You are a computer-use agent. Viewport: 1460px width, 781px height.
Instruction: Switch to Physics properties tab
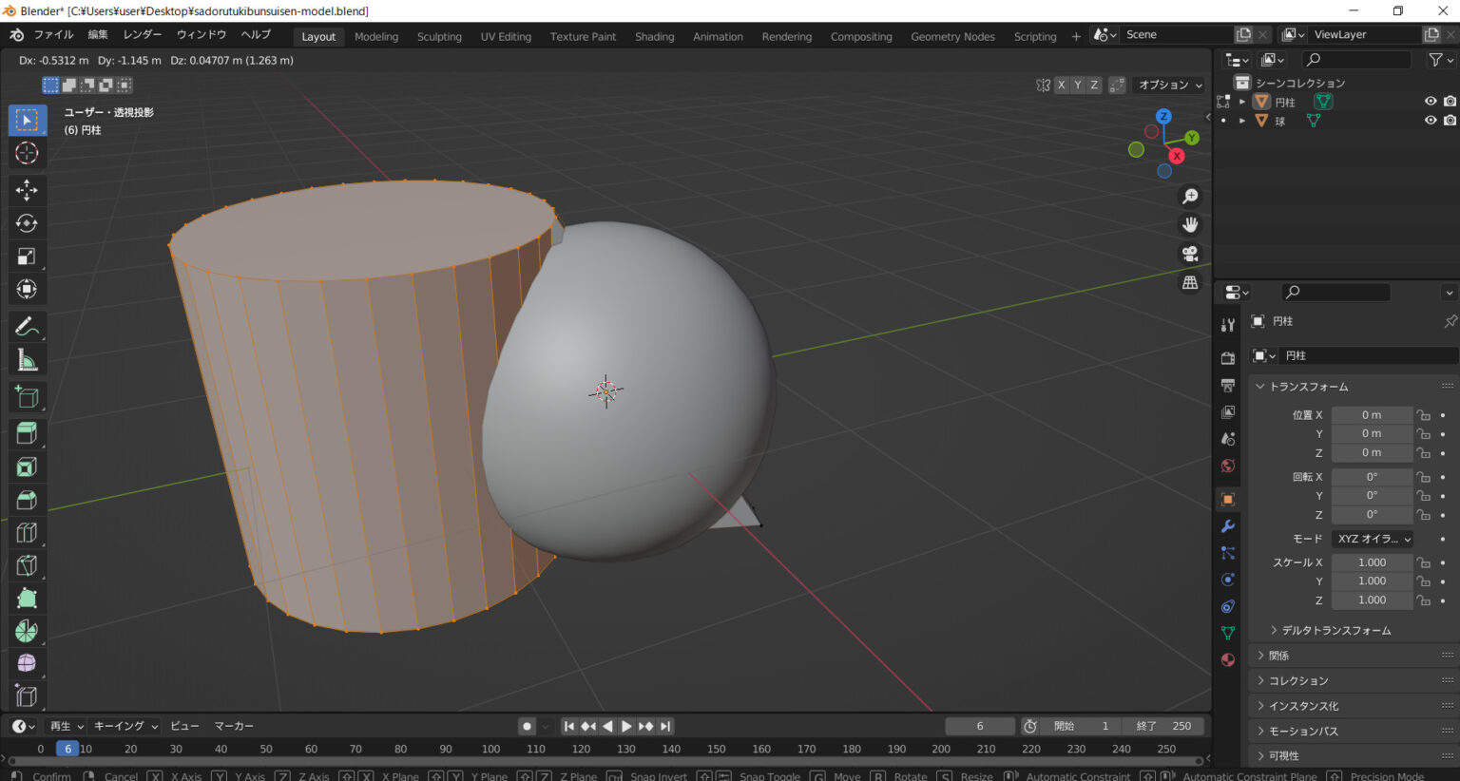tap(1227, 579)
